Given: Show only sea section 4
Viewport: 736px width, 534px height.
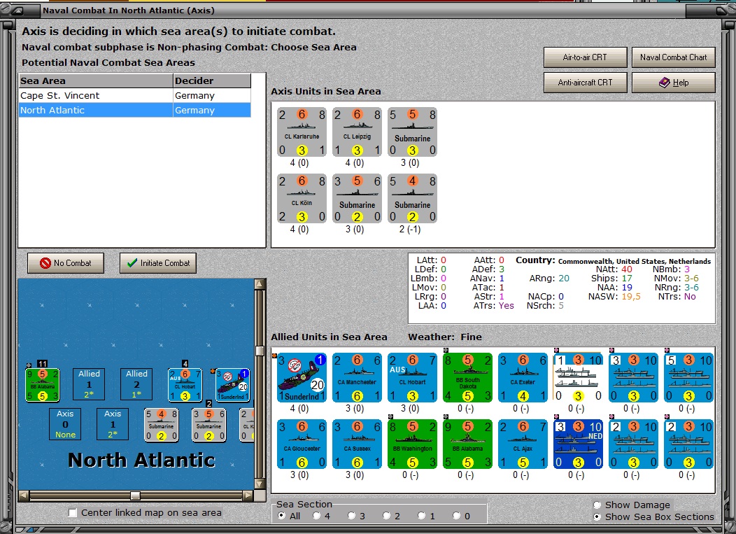Looking at the screenshot, I should pos(317,516).
